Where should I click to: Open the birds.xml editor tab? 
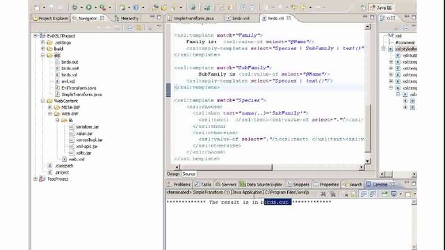(x=238, y=19)
